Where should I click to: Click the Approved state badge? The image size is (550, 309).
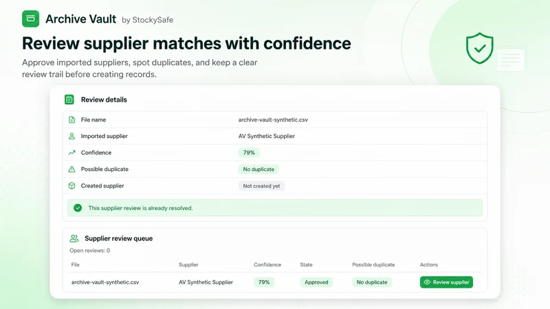pos(316,282)
